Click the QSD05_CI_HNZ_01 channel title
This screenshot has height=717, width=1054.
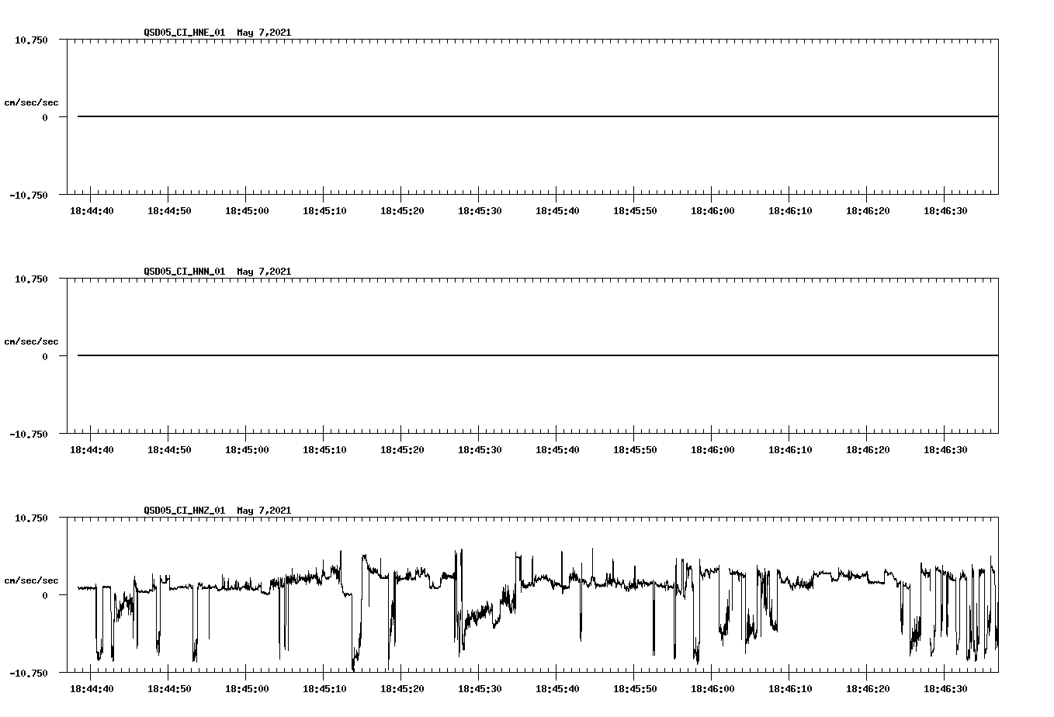[184, 510]
